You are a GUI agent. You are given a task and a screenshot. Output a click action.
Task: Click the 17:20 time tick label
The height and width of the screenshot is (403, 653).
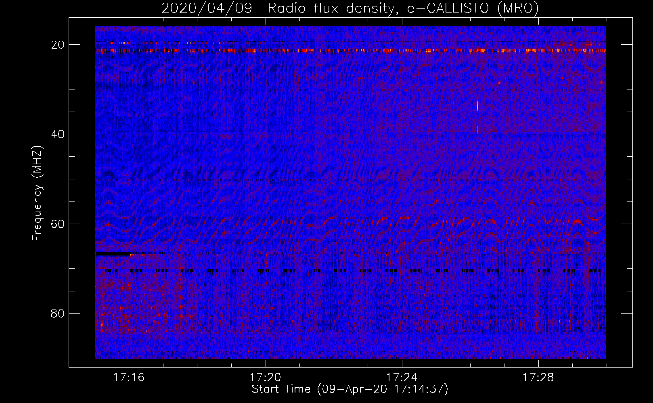(x=265, y=378)
